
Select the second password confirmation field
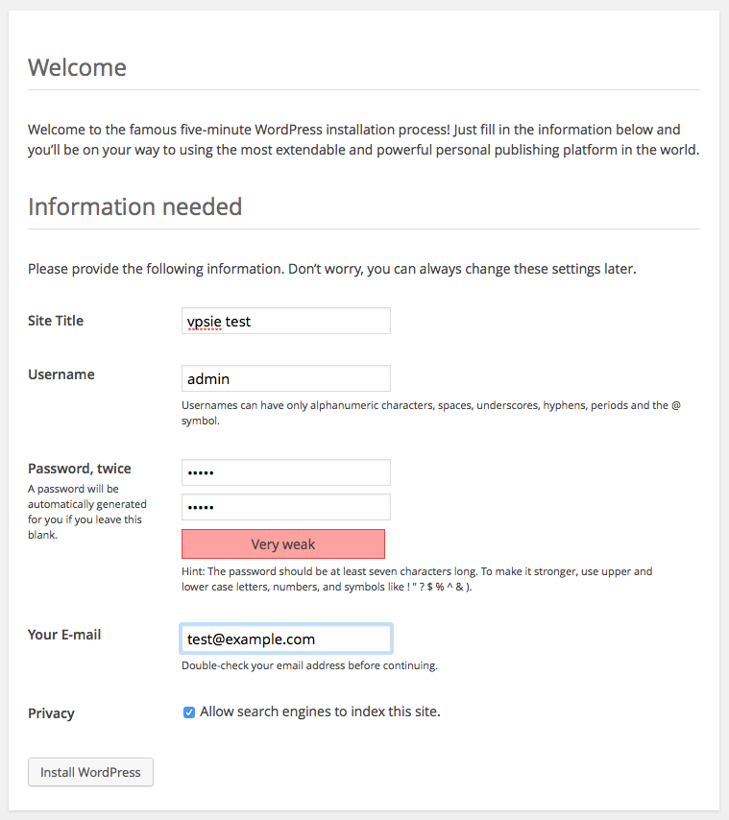tap(285, 507)
